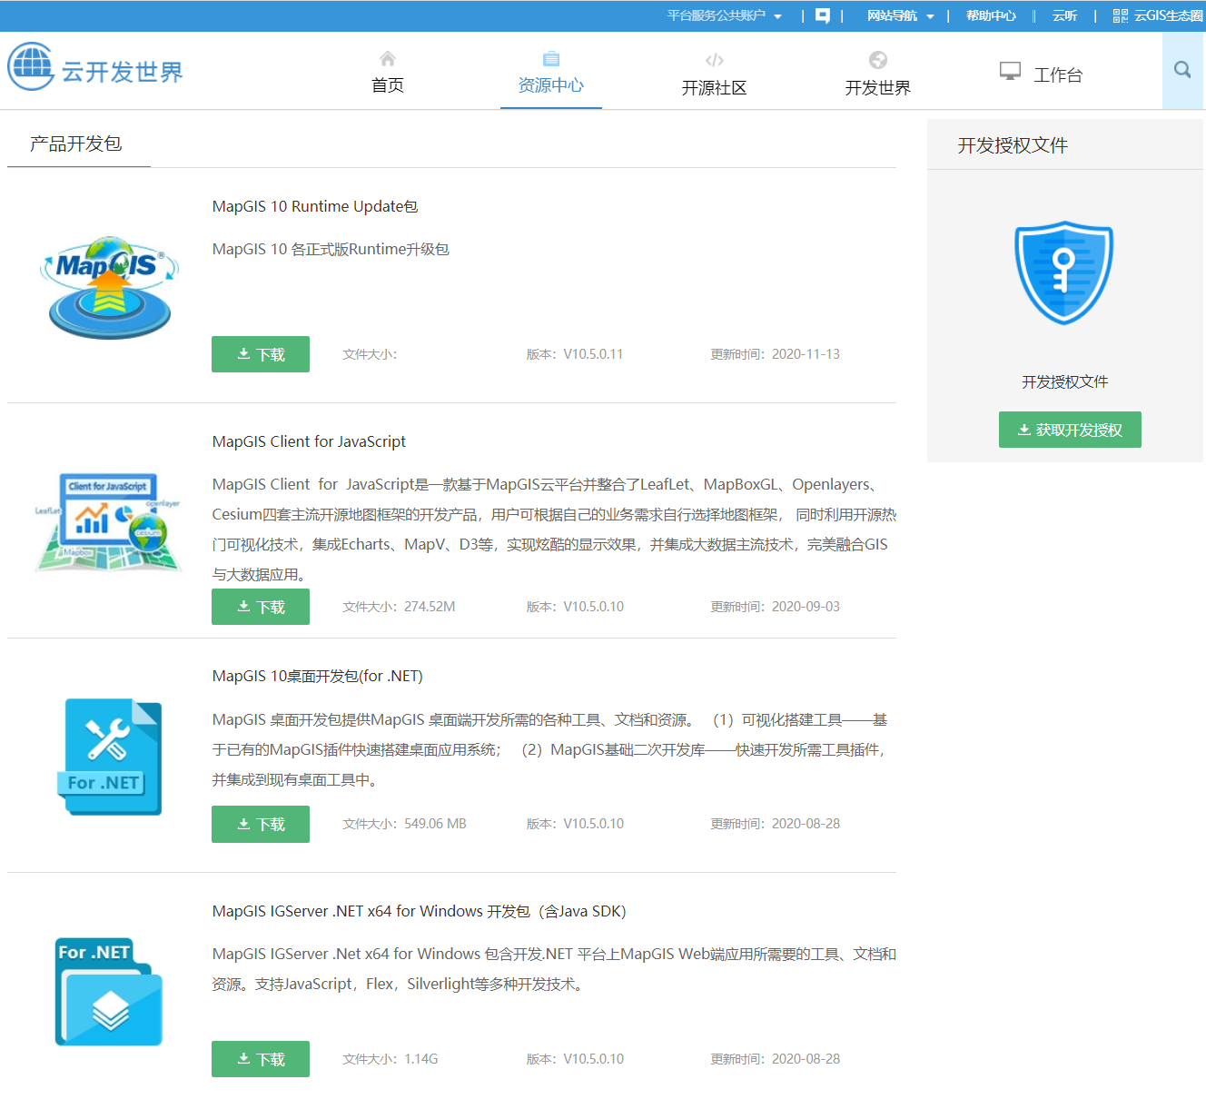
Task: Click the message chat bubble icon in top bar
Action: click(823, 15)
